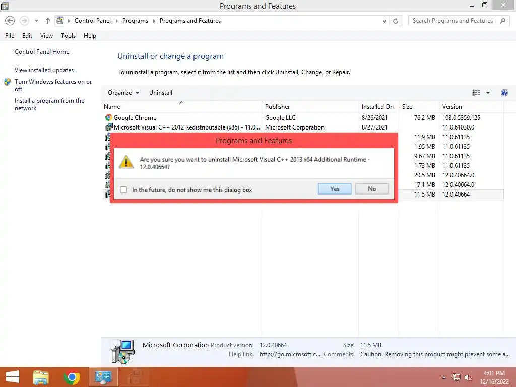The width and height of the screenshot is (516, 387).
Task: Click the blue Help icon
Action: [504, 93]
